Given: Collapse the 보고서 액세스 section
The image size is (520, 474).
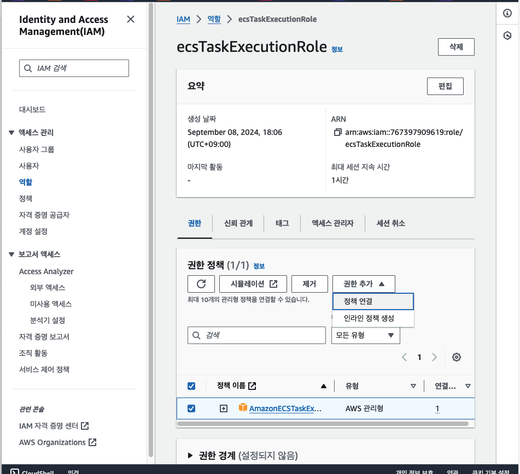Looking at the screenshot, I should pyautogui.click(x=11, y=254).
